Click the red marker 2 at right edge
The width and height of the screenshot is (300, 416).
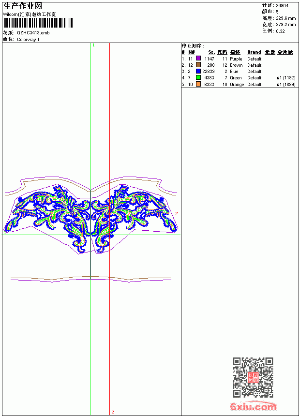177,213
